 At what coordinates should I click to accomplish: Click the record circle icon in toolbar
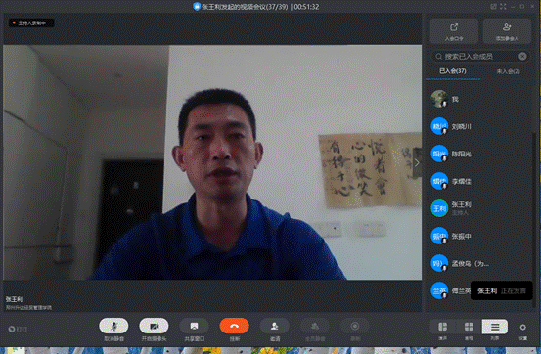[x=355, y=326]
